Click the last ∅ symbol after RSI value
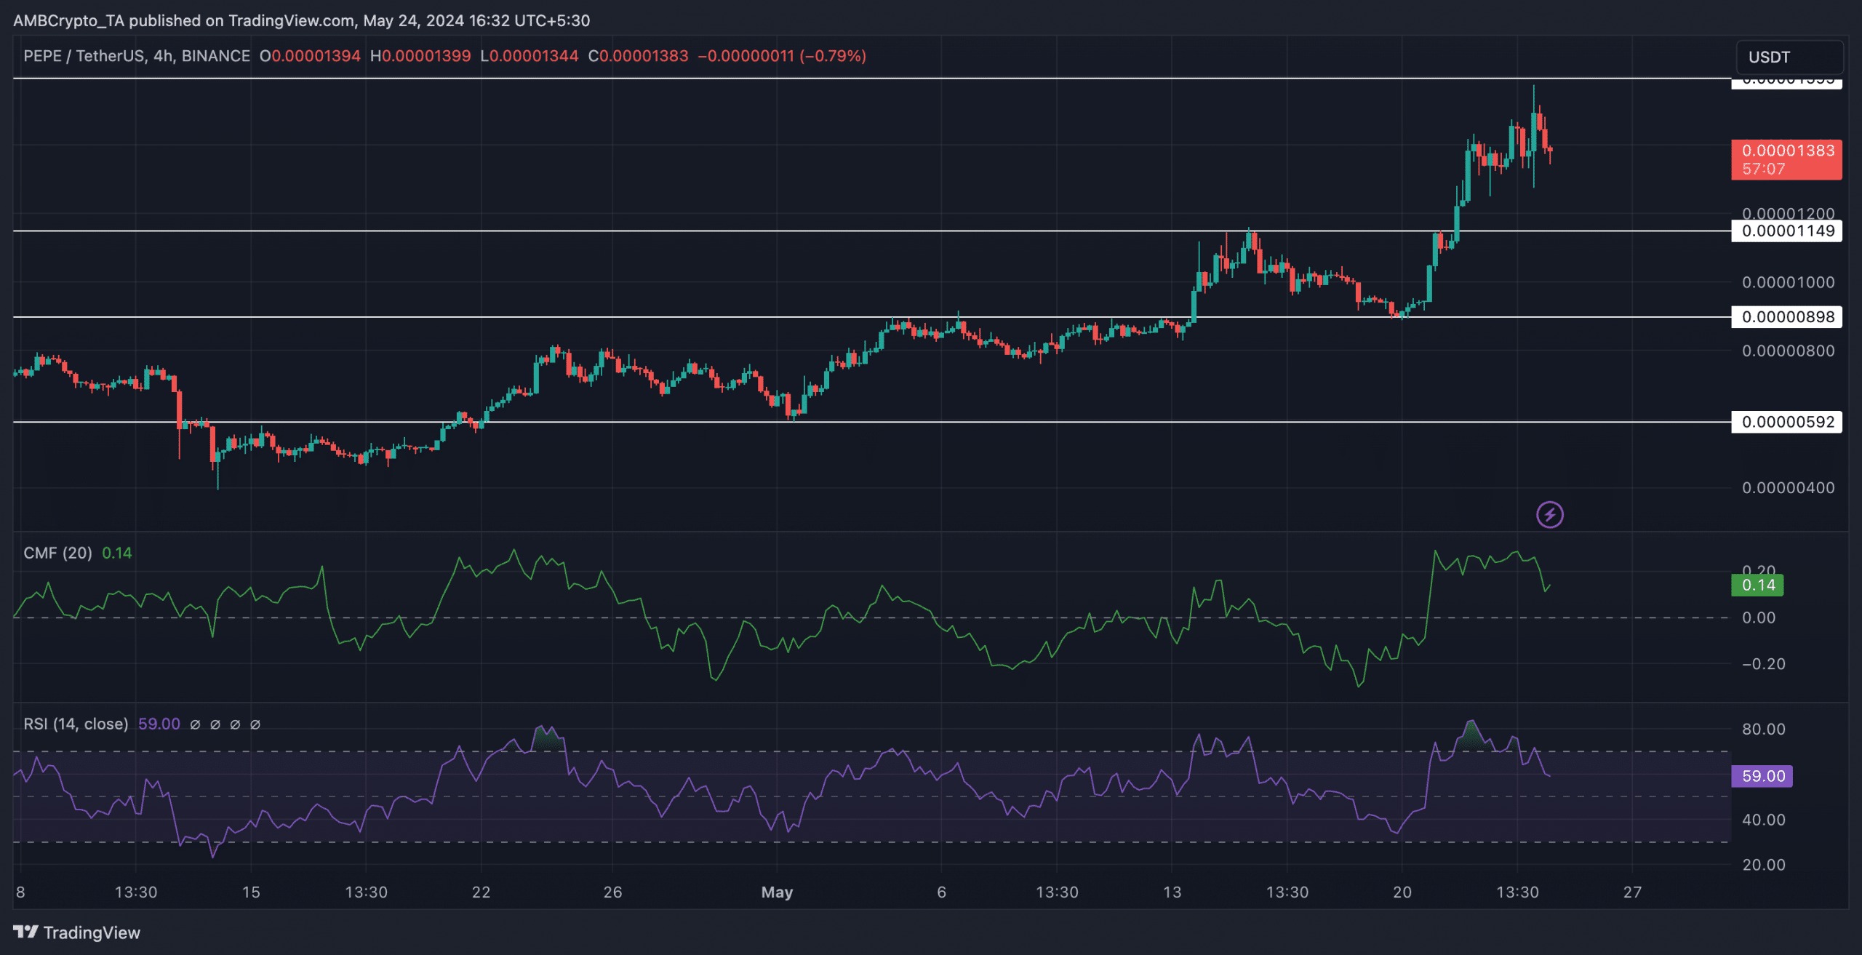 tap(255, 724)
